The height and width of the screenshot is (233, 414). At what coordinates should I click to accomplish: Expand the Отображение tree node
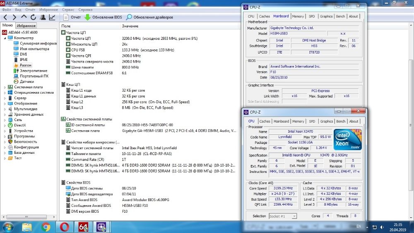pyautogui.click(x=5, y=103)
